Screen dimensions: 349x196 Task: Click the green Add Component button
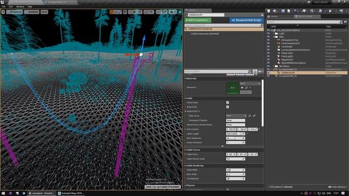(198, 20)
